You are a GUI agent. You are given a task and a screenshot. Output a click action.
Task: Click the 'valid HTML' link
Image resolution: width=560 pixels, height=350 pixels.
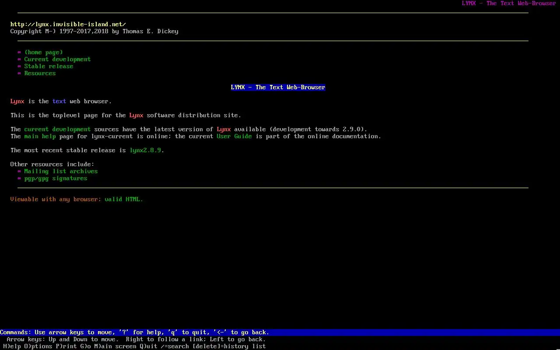[122, 199]
